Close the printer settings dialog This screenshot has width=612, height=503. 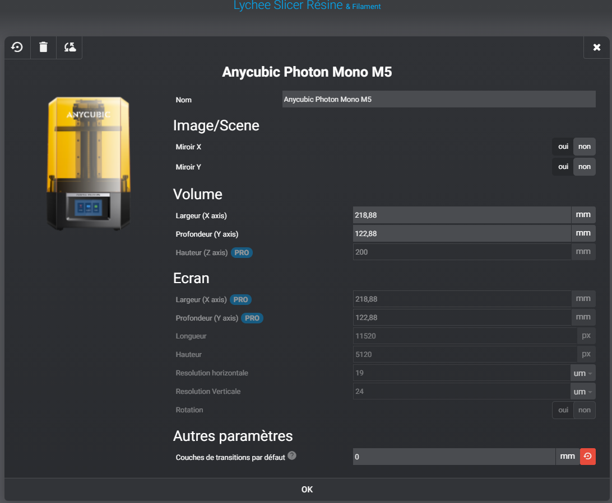pos(596,48)
